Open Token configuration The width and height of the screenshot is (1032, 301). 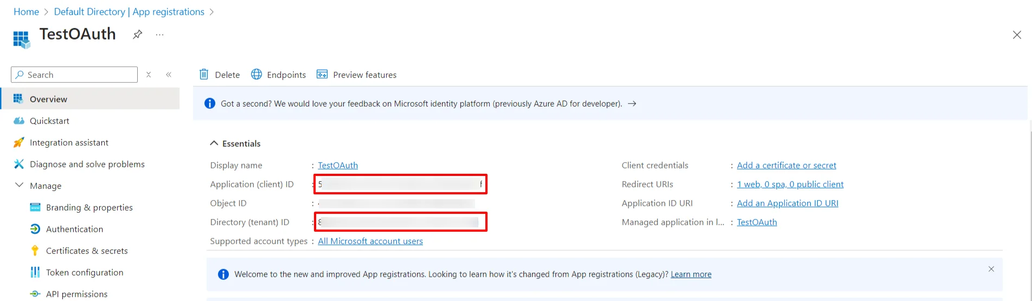85,272
